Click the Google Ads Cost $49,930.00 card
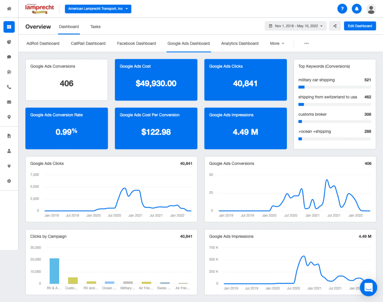Screen dimensions: 383x302 pyautogui.click(x=156, y=80)
